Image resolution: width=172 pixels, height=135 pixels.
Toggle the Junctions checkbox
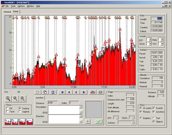coord(154,112)
